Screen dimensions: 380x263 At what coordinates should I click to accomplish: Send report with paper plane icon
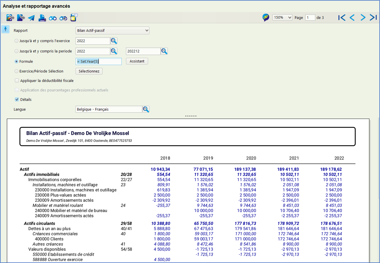pos(31,18)
